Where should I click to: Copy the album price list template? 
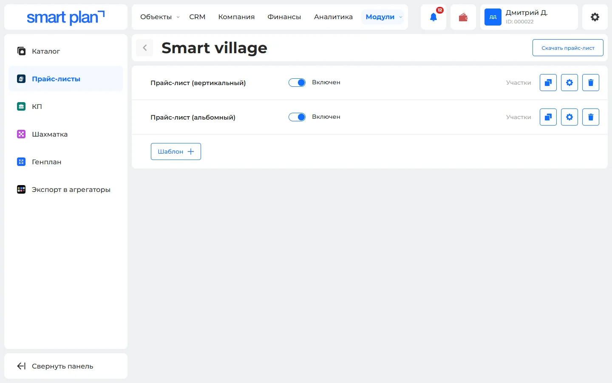tap(548, 117)
